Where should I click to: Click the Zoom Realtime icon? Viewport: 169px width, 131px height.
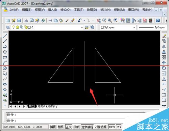tap(104, 21)
